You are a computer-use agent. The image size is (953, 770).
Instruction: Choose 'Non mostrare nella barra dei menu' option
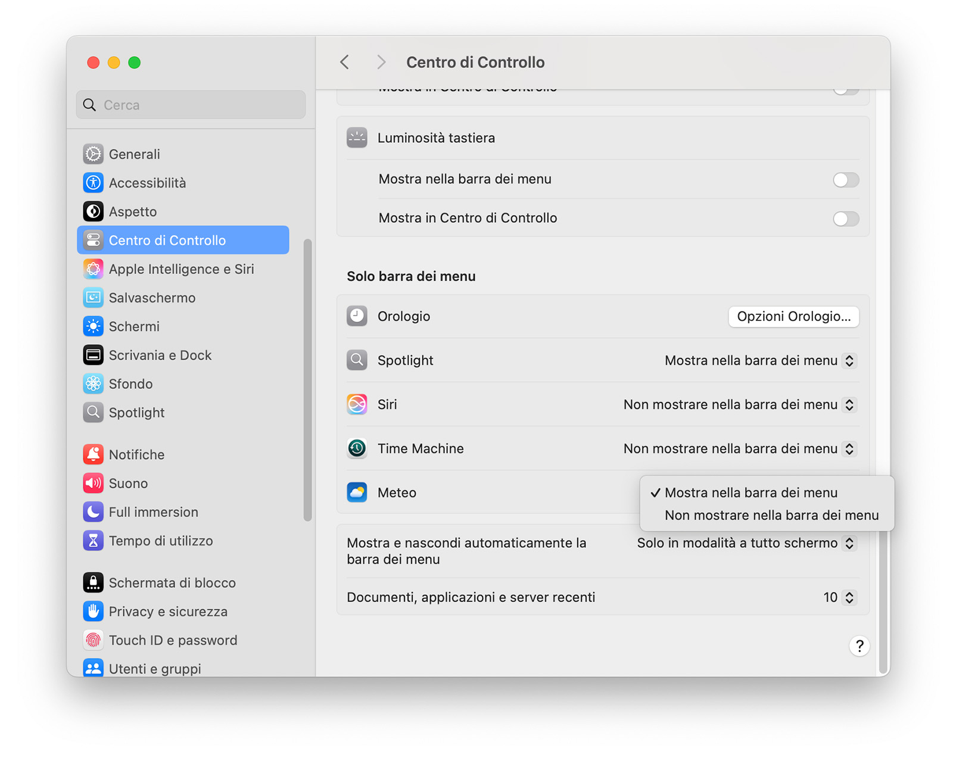[771, 515]
